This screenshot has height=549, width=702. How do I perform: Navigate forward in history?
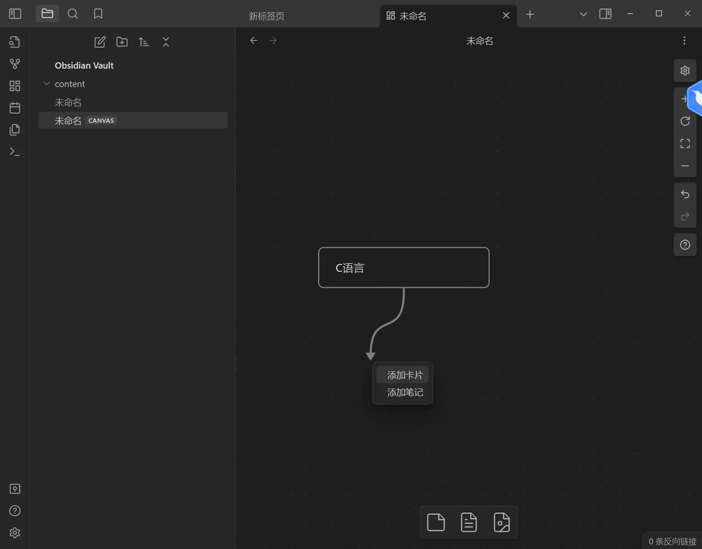[273, 40]
